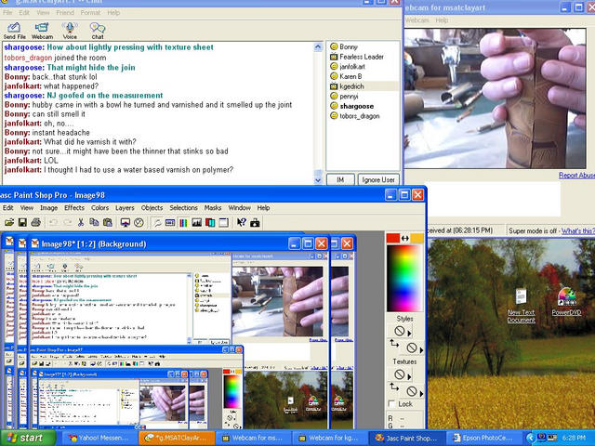This screenshot has width=595, height=446.
Task: Click the Redo arrow in Paint Shop Pro
Action: (67, 223)
